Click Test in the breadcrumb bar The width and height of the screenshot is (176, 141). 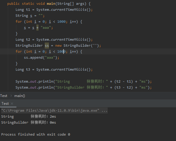[x=4, y=96]
